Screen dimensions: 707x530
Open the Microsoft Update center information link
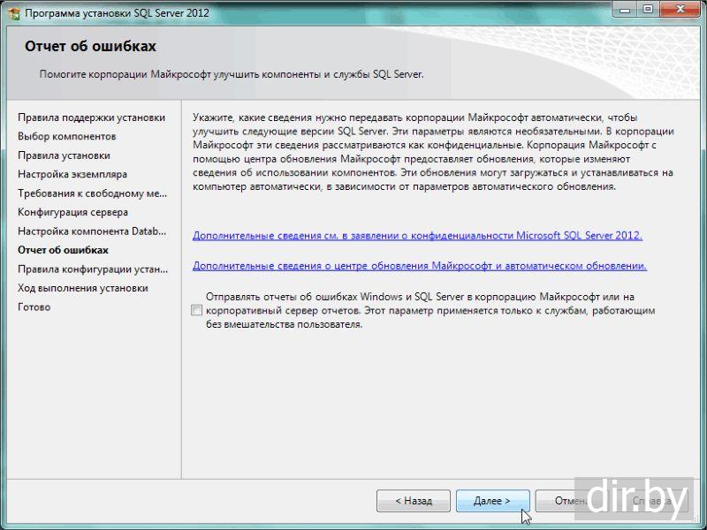point(419,266)
